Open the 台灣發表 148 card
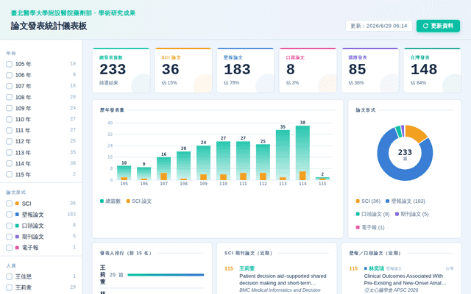This screenshot has height=294, width=471. pos(432,71)
